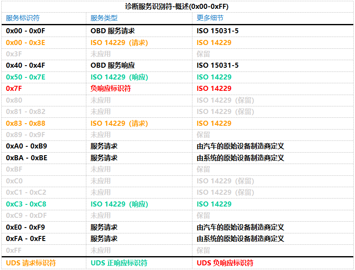Click the red 0x7F identifier cell
Screen dimensions: 355x270
[x=14, y=89]
